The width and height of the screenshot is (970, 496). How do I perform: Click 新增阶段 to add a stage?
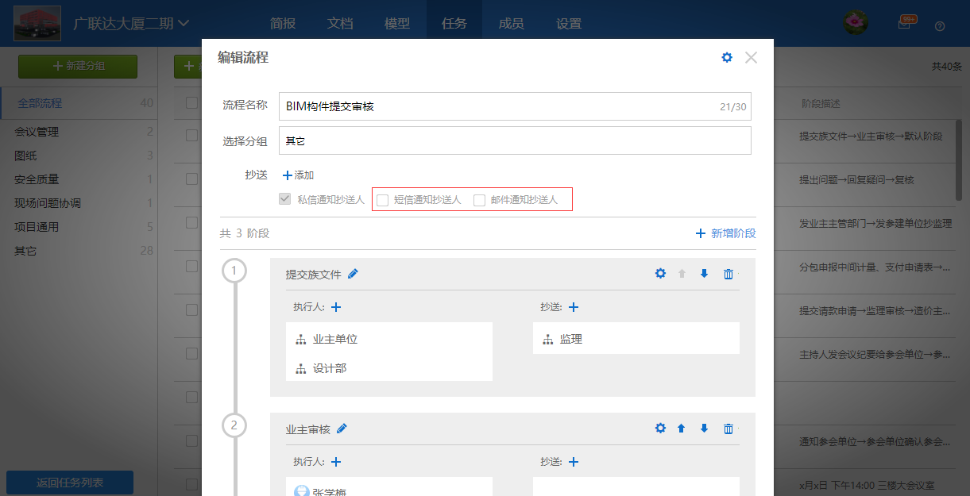click(725, 233)
